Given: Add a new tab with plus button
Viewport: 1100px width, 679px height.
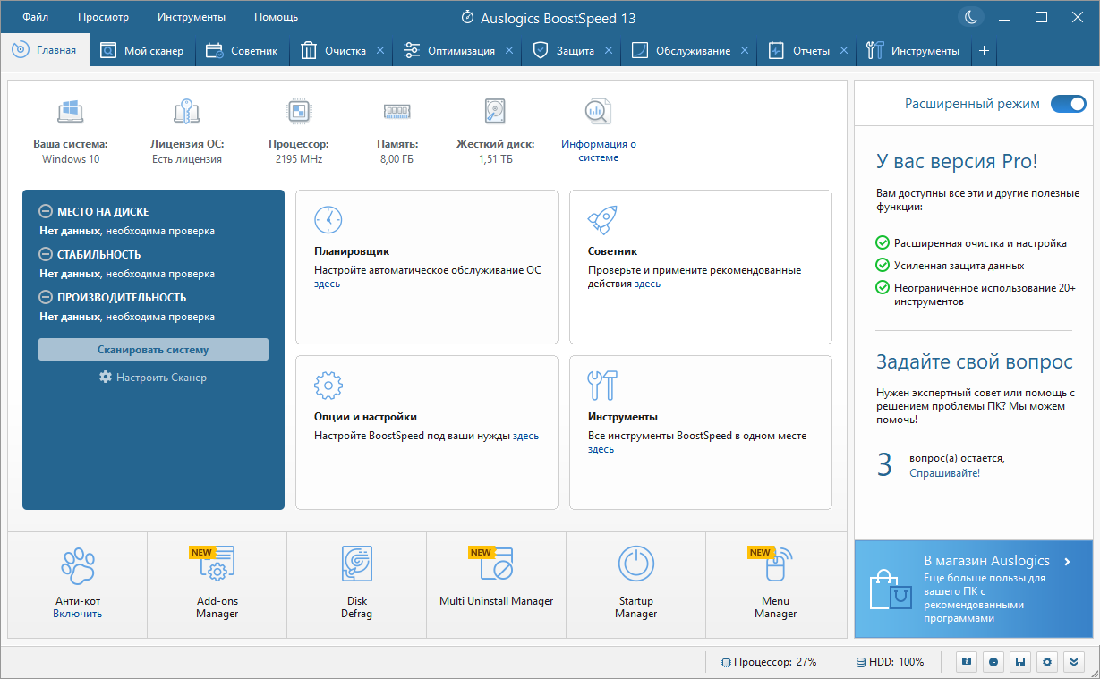Looking at the screenshot, I should (x=984, y=51).
